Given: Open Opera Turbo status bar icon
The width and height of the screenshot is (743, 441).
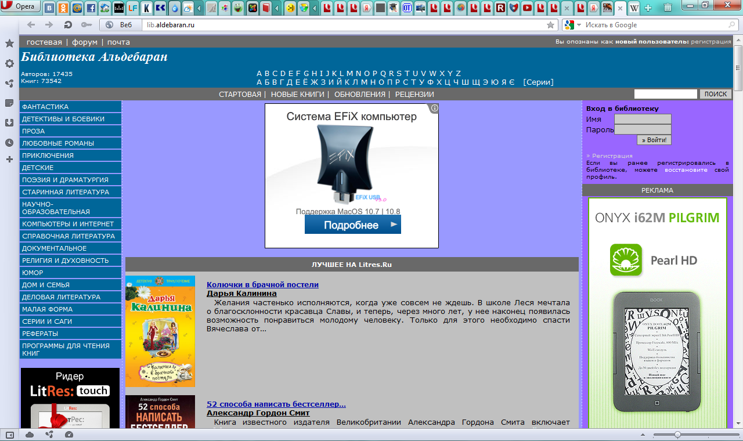Looking at the screenshot, I should pos(69,435).
